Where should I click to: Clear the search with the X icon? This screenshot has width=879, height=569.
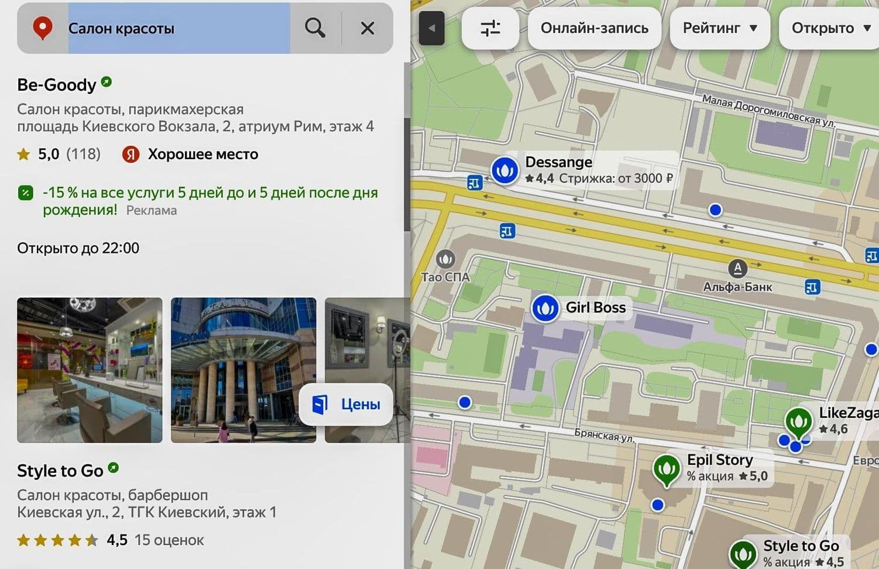coord(367,28)
